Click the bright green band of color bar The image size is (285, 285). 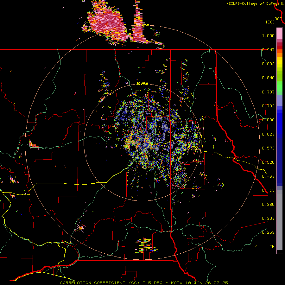pyautogui.click(x=280, y=86)
